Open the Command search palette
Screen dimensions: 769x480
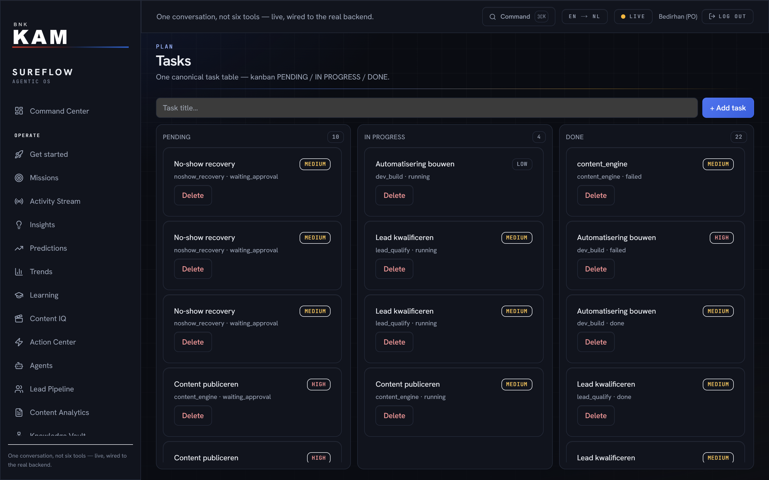tap(519, 16)
